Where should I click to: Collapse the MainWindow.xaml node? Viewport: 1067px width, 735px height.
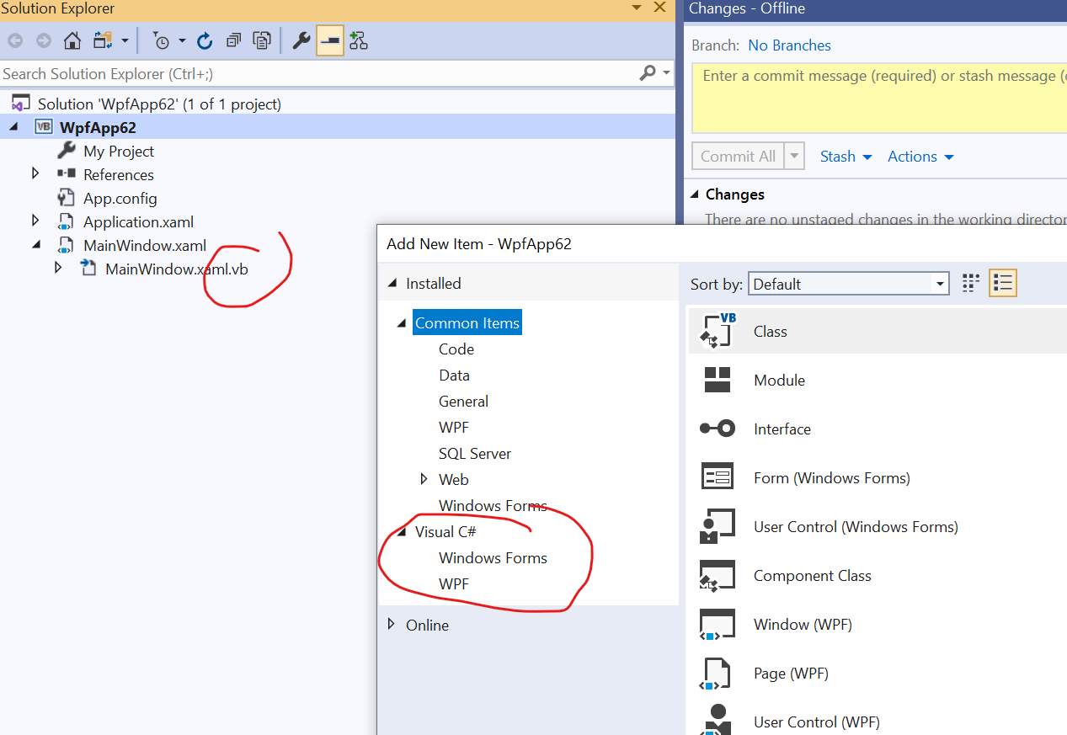36,245
